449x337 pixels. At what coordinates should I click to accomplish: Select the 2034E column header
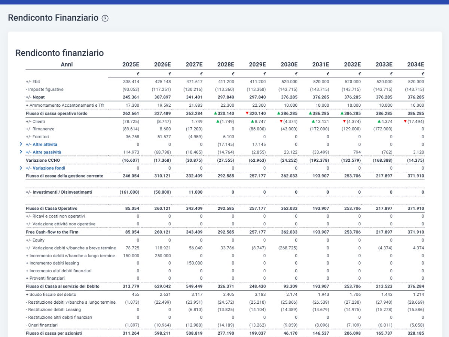click(x=416, y=64)
